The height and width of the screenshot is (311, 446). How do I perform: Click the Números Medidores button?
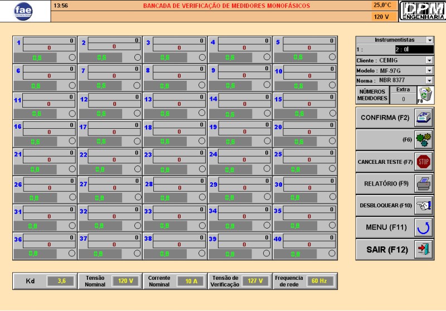pyautogui.click(x=372, y=95)
